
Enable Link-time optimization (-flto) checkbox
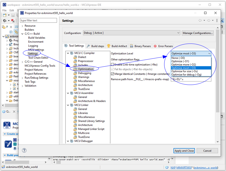click(x=112, y=65)
